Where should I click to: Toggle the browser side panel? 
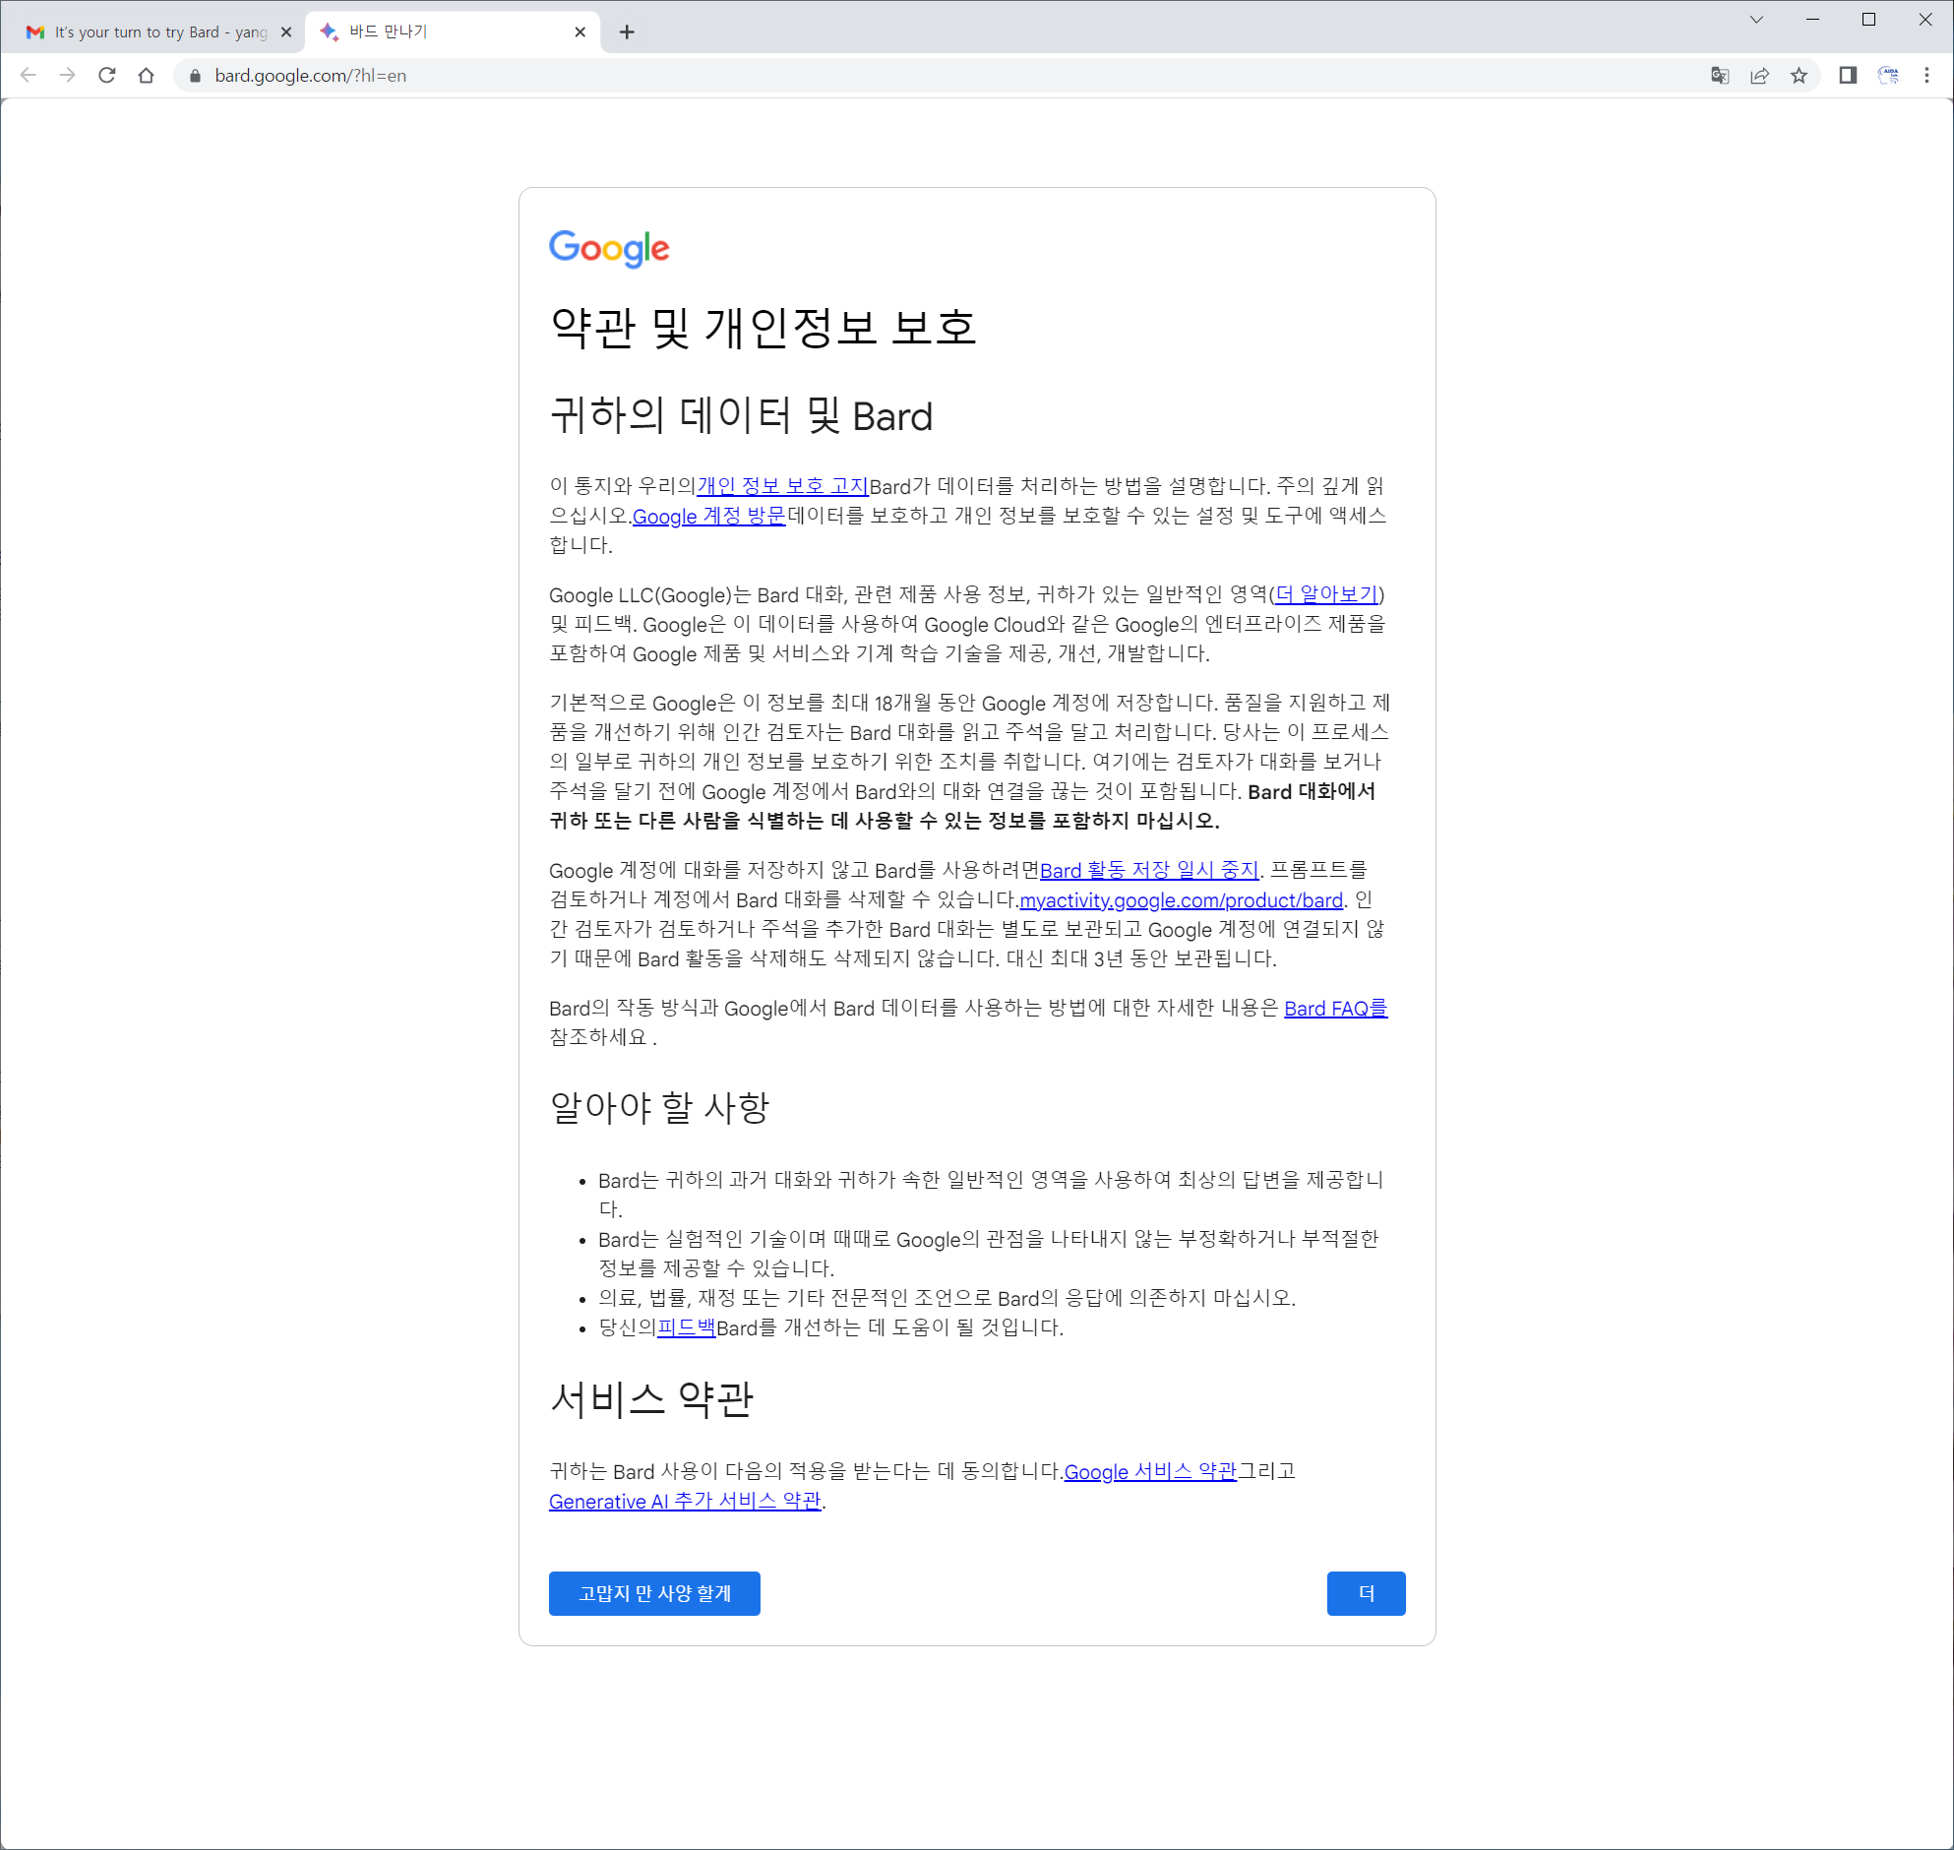pos(1848,75)
